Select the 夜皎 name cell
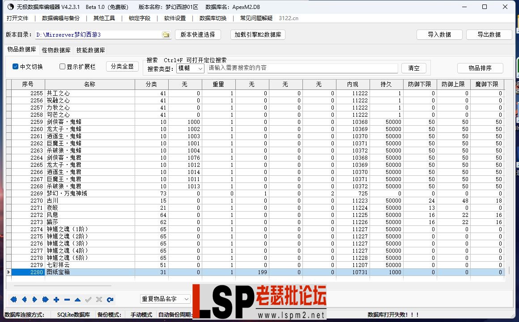This screenshot has width=519, height=322. (89, 208)
